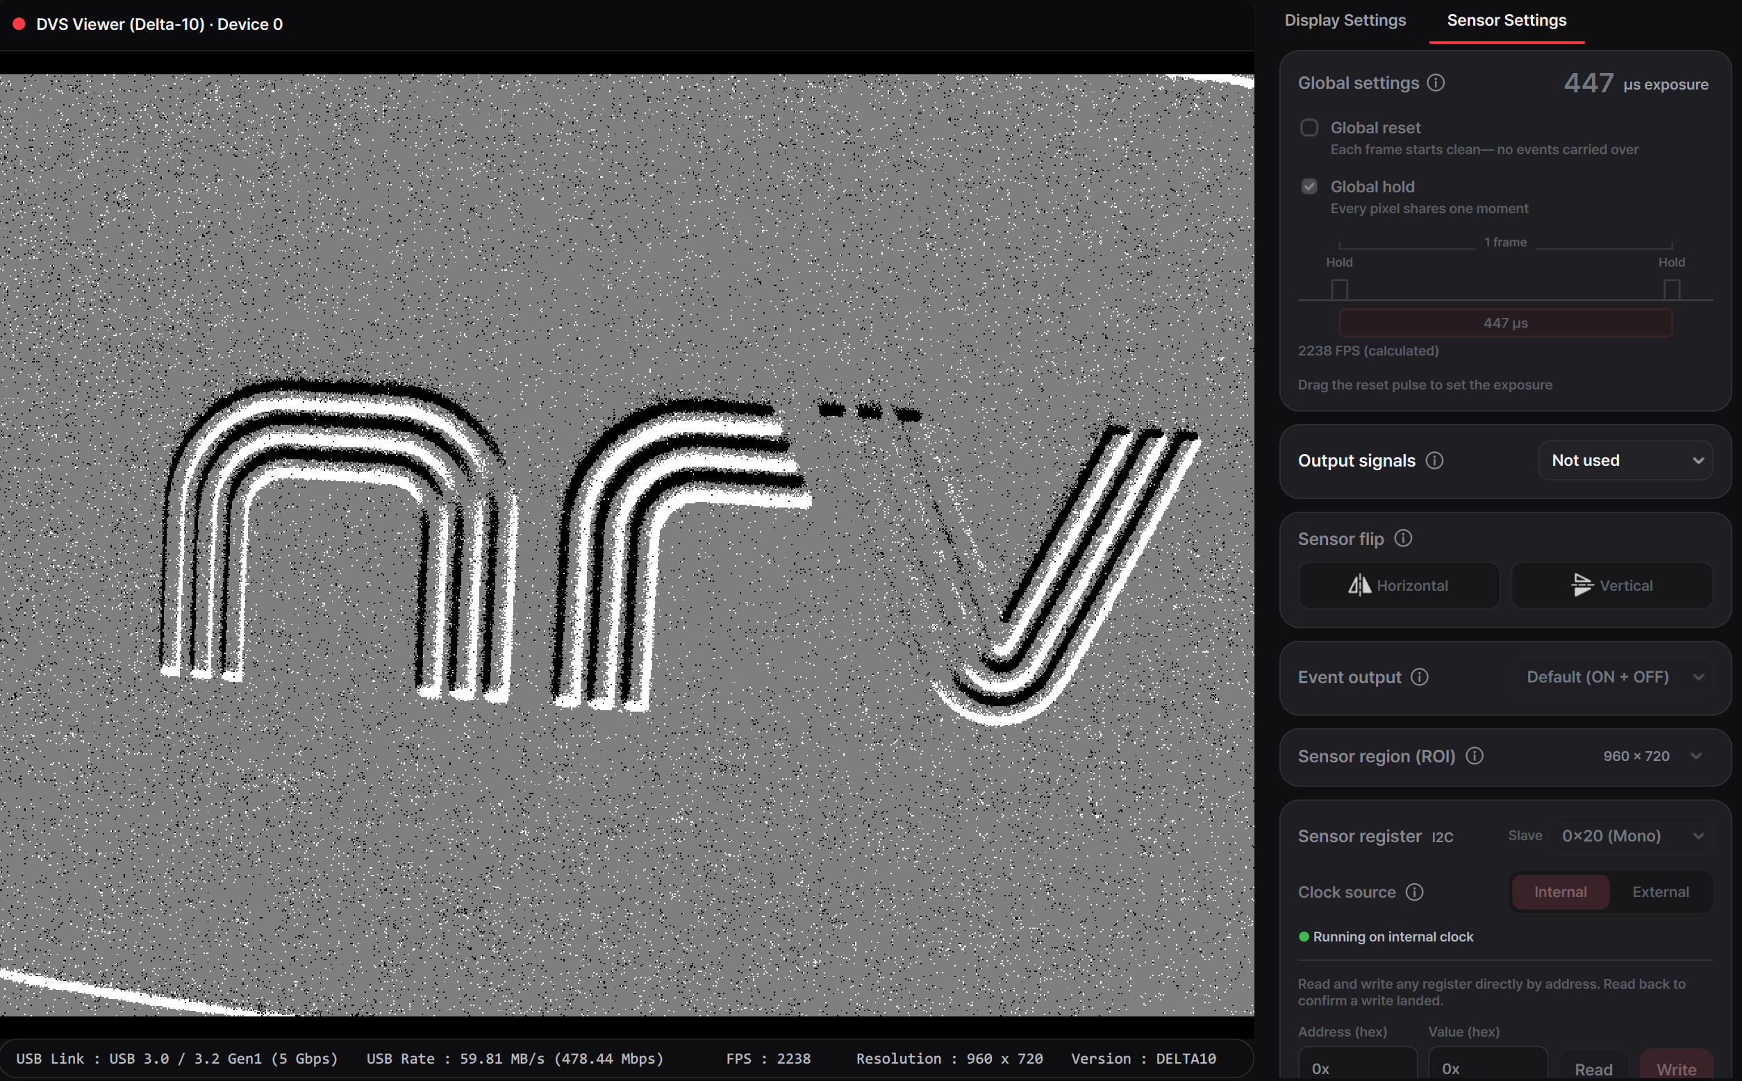Click the 2238 FPS (calculated) label
1742x1081 pixels.
[1368, 351]
